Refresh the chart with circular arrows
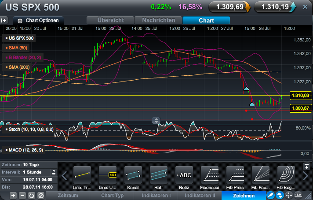Screen dimensions: 313x200 click(x=32, y=196)
